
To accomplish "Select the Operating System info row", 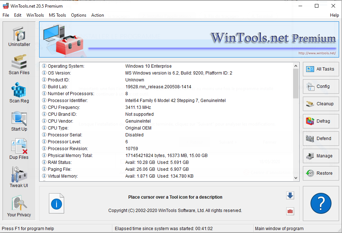I will point(66,66).
